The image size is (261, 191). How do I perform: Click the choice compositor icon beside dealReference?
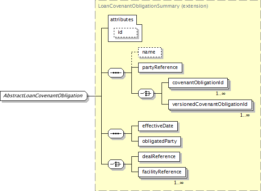(116, 164)
